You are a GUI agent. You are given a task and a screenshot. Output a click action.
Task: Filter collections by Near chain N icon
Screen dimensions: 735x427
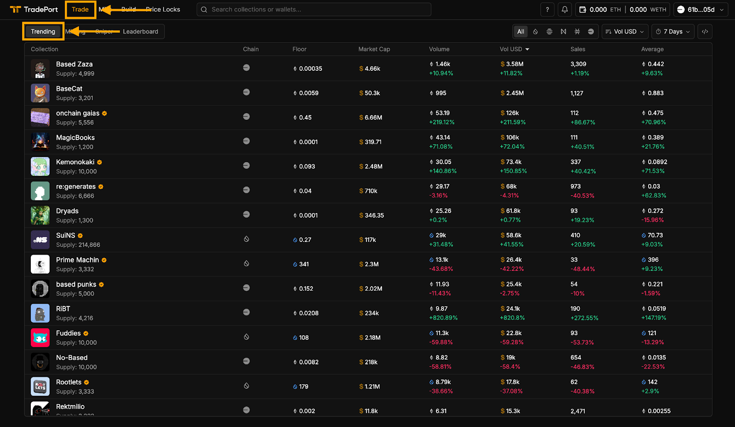coord(563,32)
